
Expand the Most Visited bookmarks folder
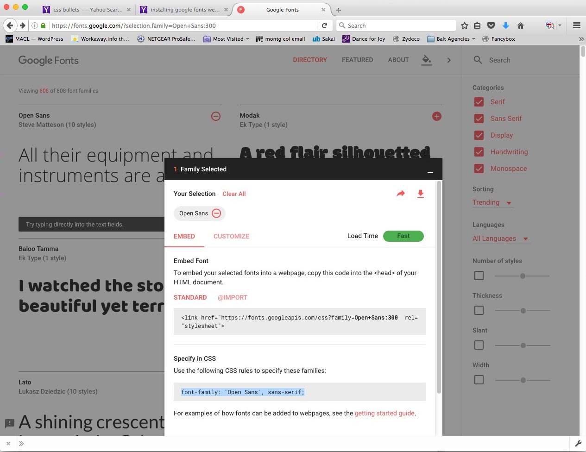point(227,39)
